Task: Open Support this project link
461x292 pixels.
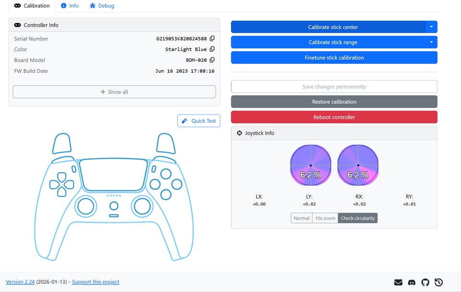Action: pos(96,282)
